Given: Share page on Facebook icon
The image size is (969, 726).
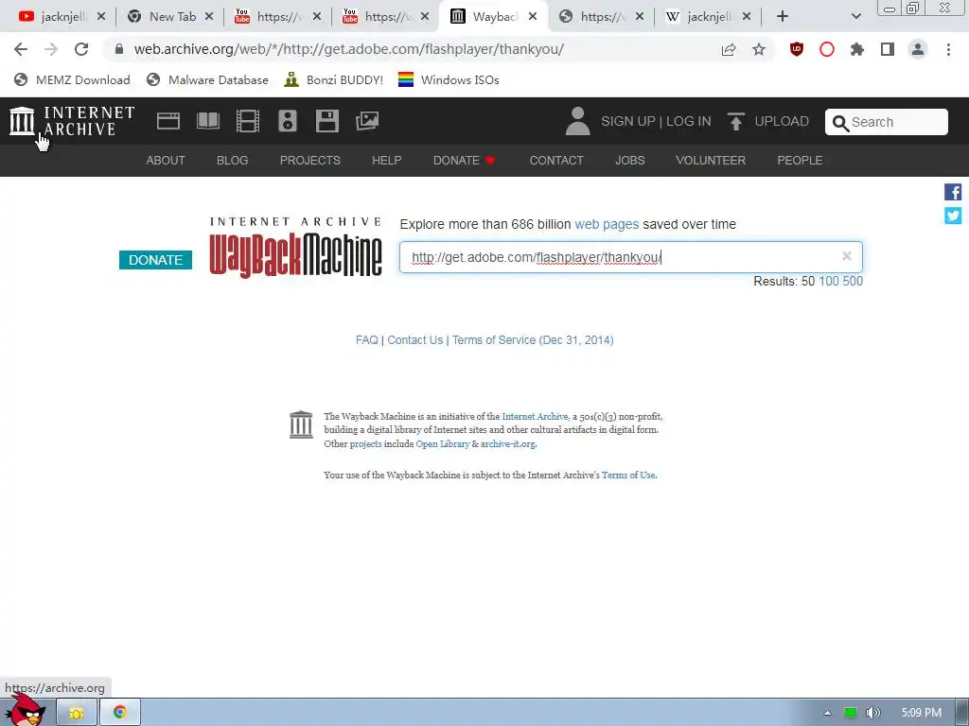Looking at the screenshot, I should 953,192.
